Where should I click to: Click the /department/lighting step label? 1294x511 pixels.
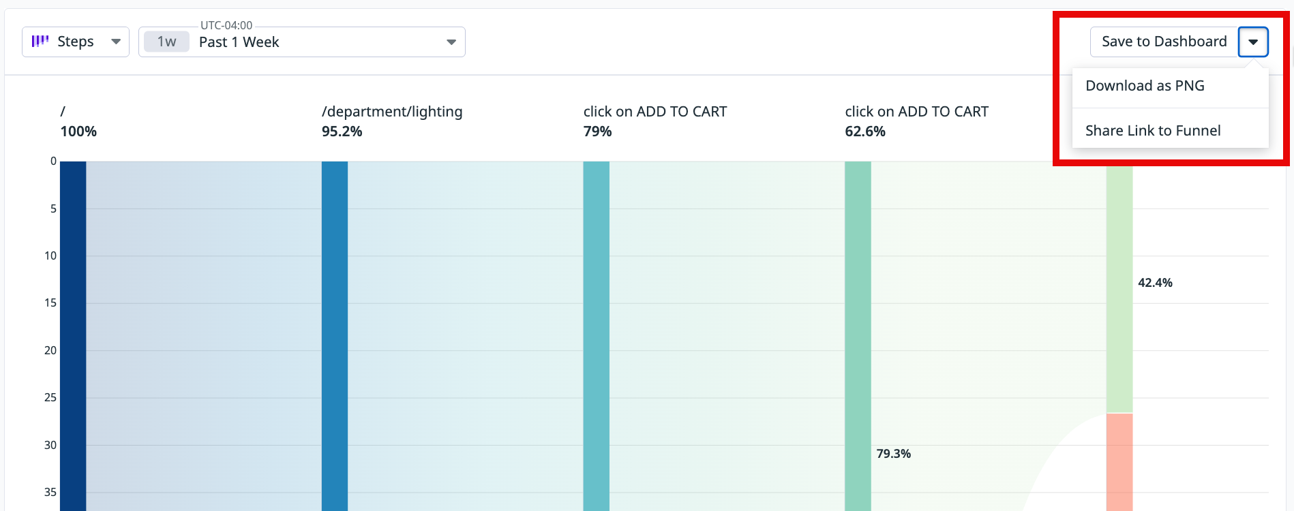pos(392,112)
